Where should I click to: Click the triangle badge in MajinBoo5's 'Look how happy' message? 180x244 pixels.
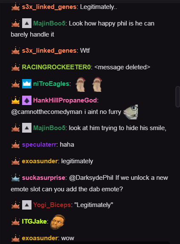(x=27, y=23)
